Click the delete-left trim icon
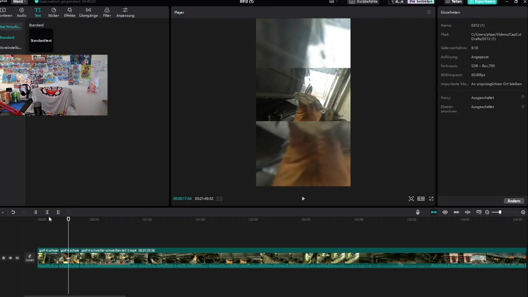This screenshot has width=528, height=297. point(47,212)
